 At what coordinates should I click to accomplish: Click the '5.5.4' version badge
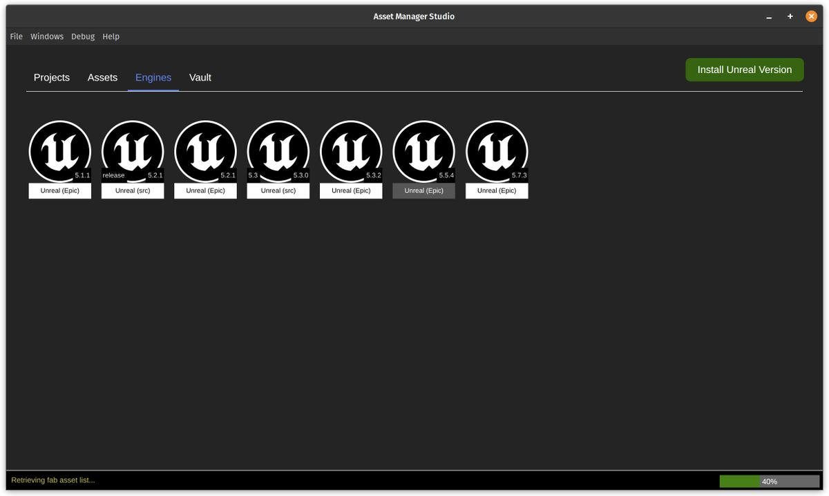[446, 175]
